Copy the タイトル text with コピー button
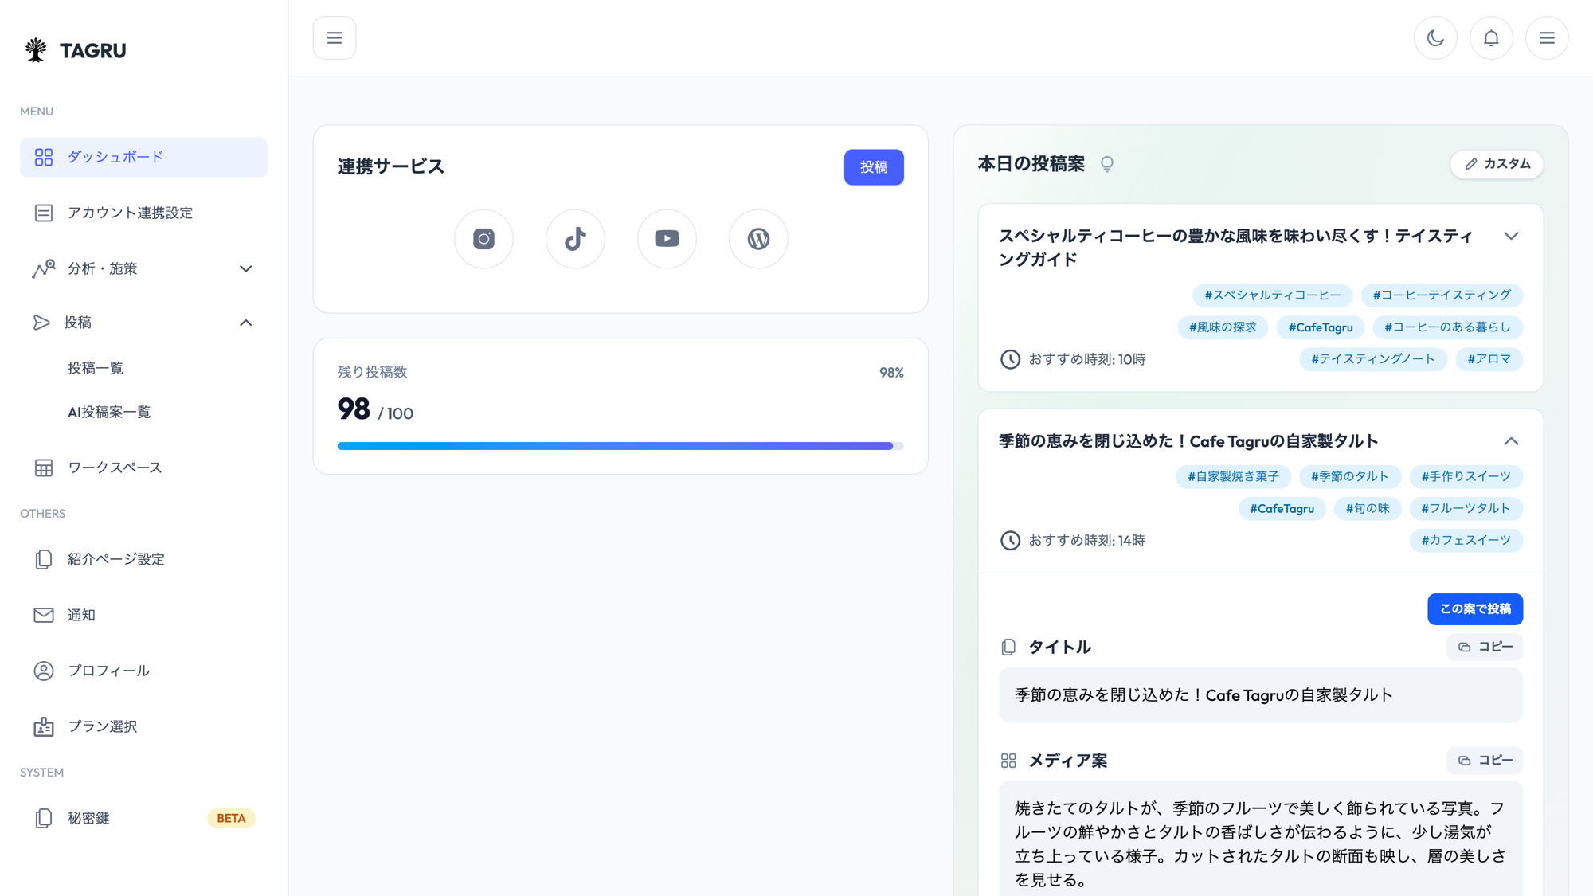 [1485, 647]
